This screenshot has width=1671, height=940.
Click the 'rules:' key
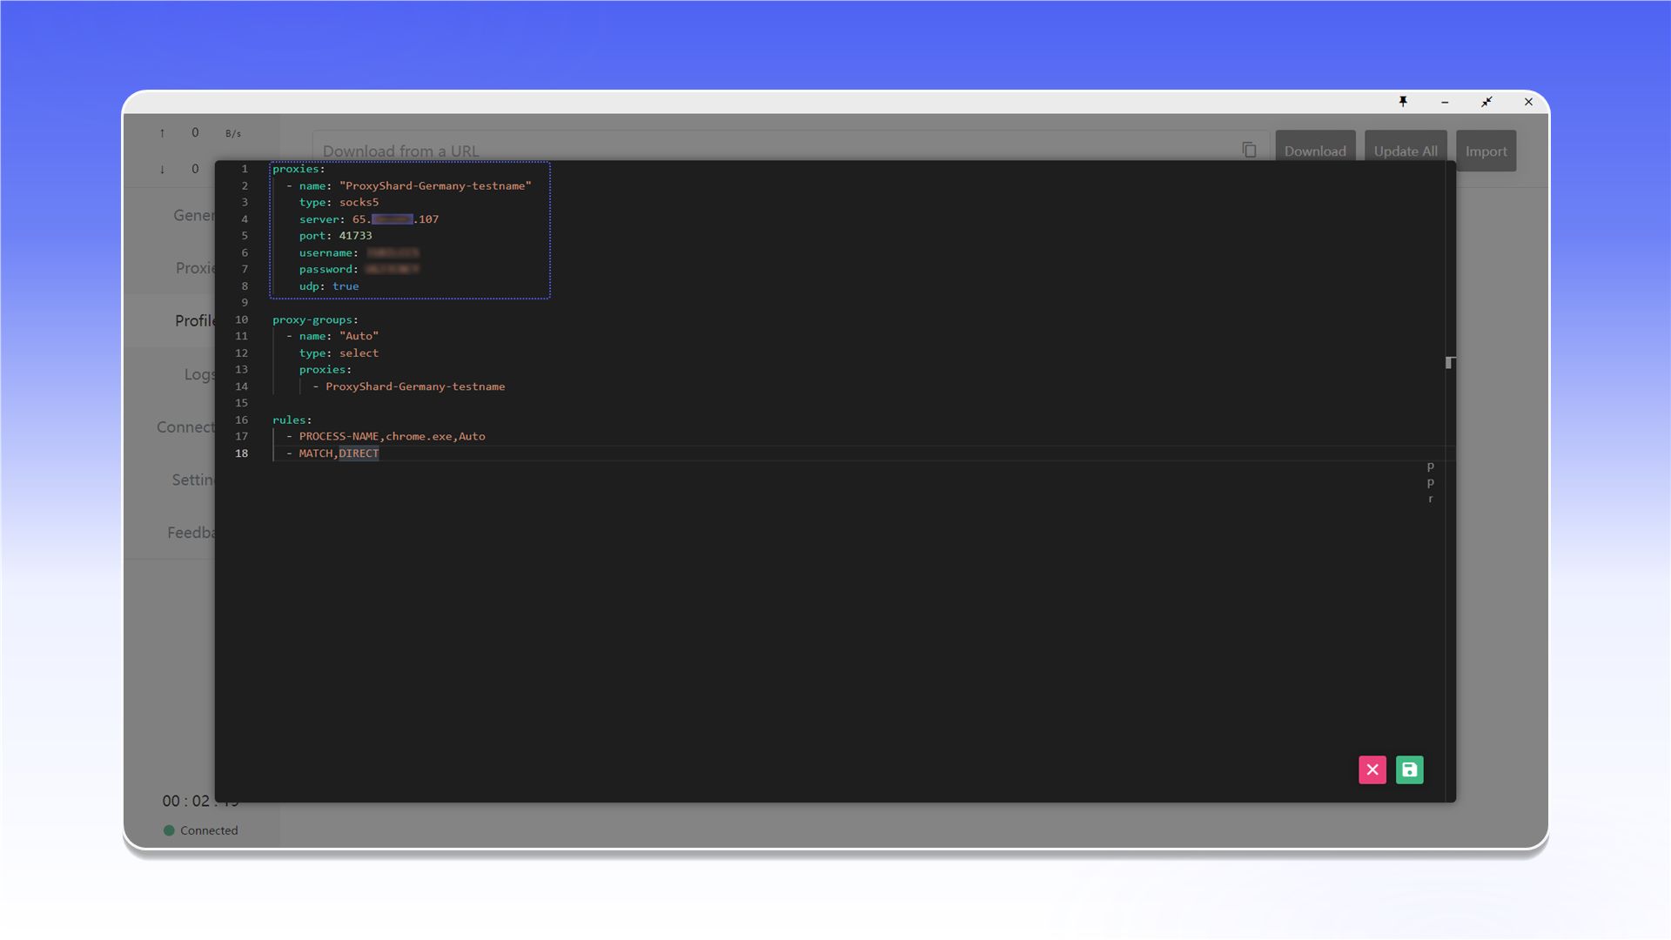(x=292, y=420)
